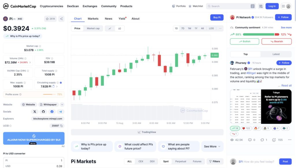The height and width of the screenshot is (168, 296).
Task: Switch chart to line view icon
Action: (x=110, y=28)
